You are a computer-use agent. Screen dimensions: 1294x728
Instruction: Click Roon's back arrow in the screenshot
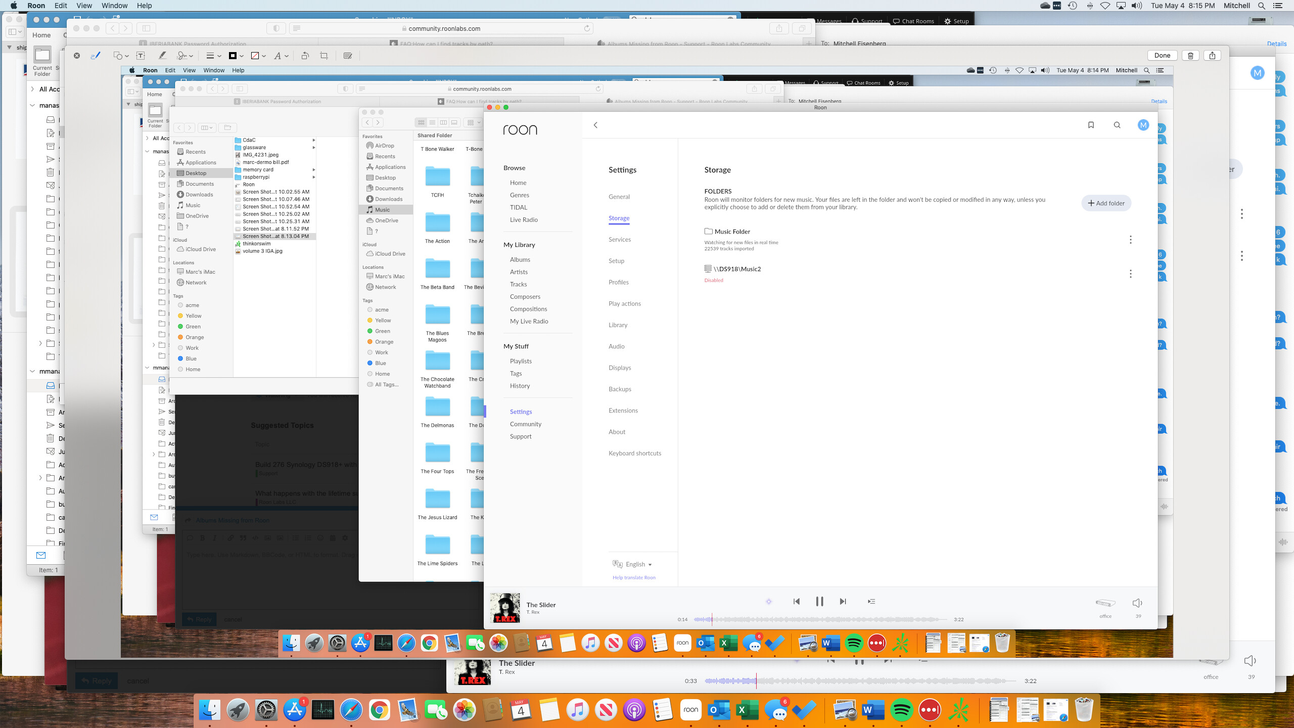(x=595, y=125)
